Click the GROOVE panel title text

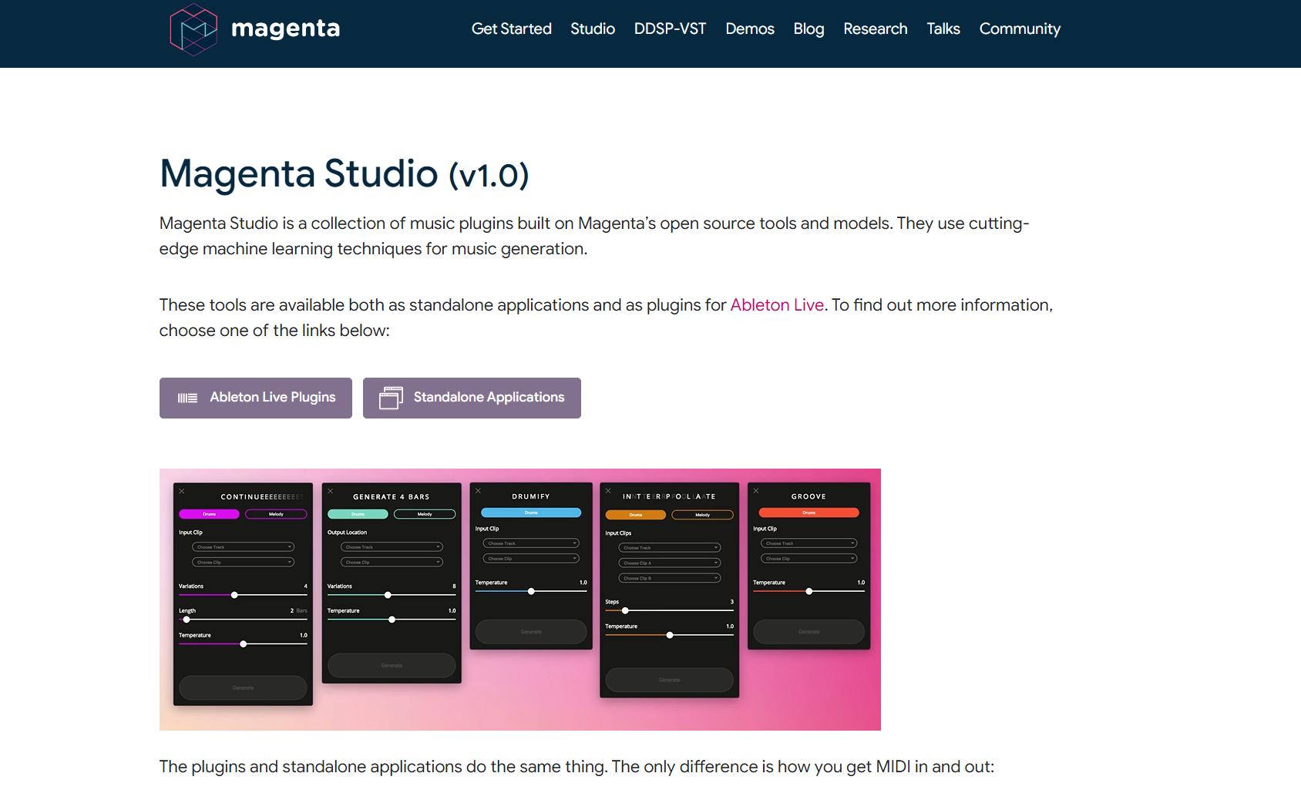click(x=809, y=496)
